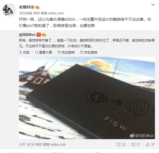Click the magnifier icon for large view

pyautogui.click(x=36, y=52)
